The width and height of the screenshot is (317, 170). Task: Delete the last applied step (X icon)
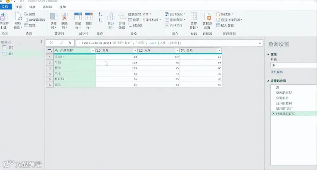273,114
